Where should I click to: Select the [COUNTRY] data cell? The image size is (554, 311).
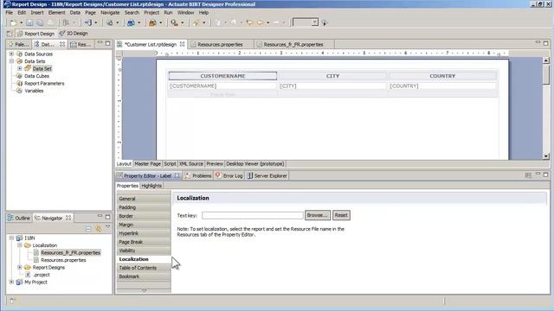pos(442,86)
